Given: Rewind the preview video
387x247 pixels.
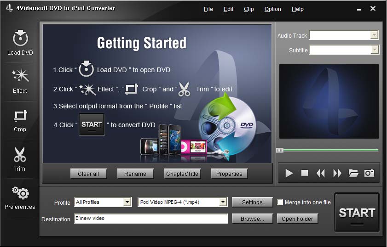Looking at the screenshot, I should click(x=321, y=173).
